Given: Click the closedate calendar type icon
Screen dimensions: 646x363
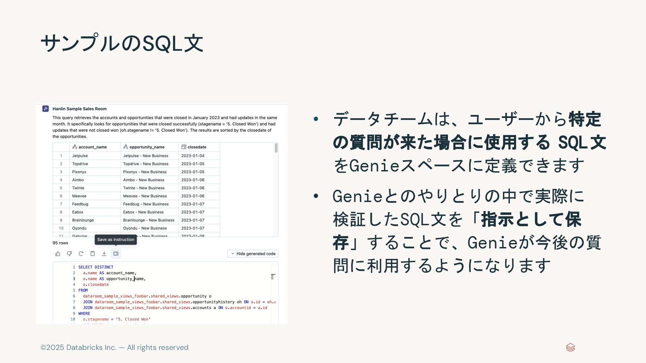Looking at the screenshot, I should tap(184, 147).
